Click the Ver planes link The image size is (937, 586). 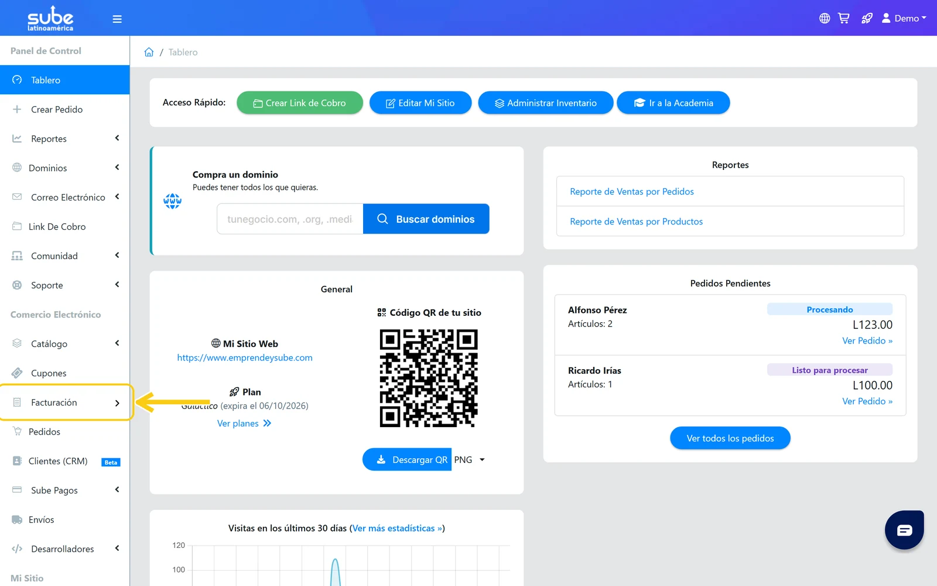[244, 423]
